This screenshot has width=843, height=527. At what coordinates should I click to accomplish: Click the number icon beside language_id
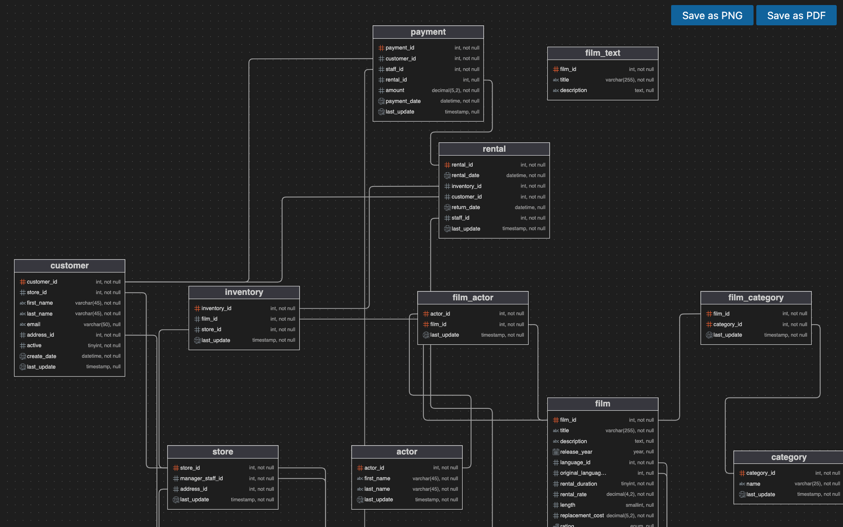(556, 462)
